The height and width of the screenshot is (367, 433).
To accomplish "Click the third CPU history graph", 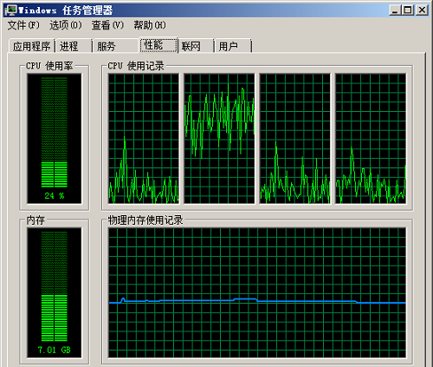I will (x=295, y=139).
